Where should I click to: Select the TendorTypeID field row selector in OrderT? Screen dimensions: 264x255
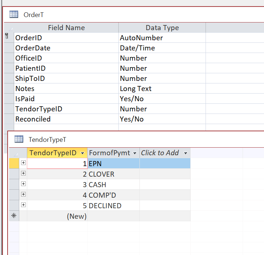pyautogui.click(x=9, y=109)
